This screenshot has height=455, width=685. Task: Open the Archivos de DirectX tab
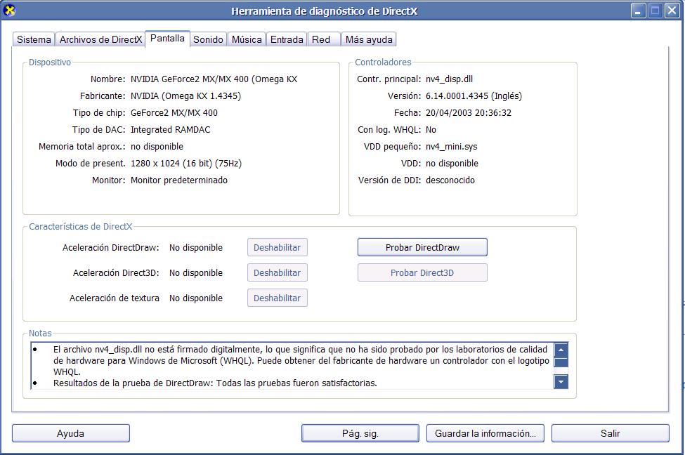point(100,39)
